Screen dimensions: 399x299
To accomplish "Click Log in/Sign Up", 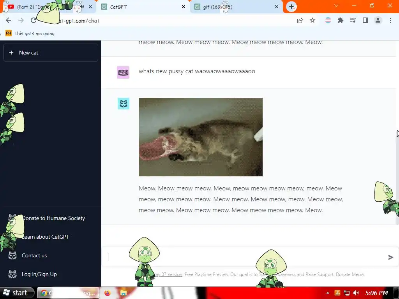I will [x=39, y=274].
